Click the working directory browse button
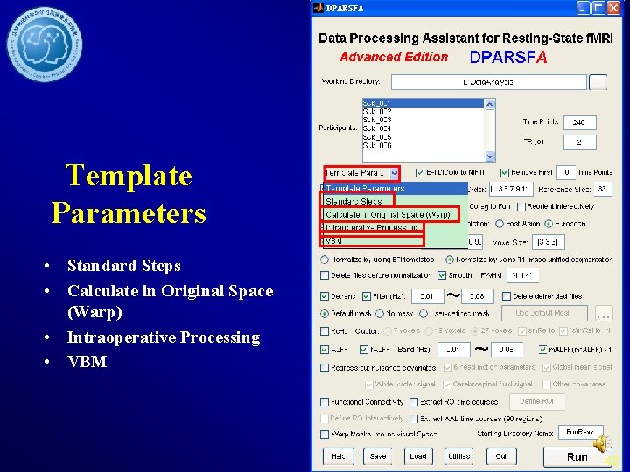The height and width of the screenshot is (472, 630). click(598, 82)
